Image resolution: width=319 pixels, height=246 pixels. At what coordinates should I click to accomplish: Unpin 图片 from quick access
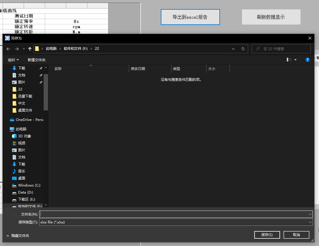point(41,82)
